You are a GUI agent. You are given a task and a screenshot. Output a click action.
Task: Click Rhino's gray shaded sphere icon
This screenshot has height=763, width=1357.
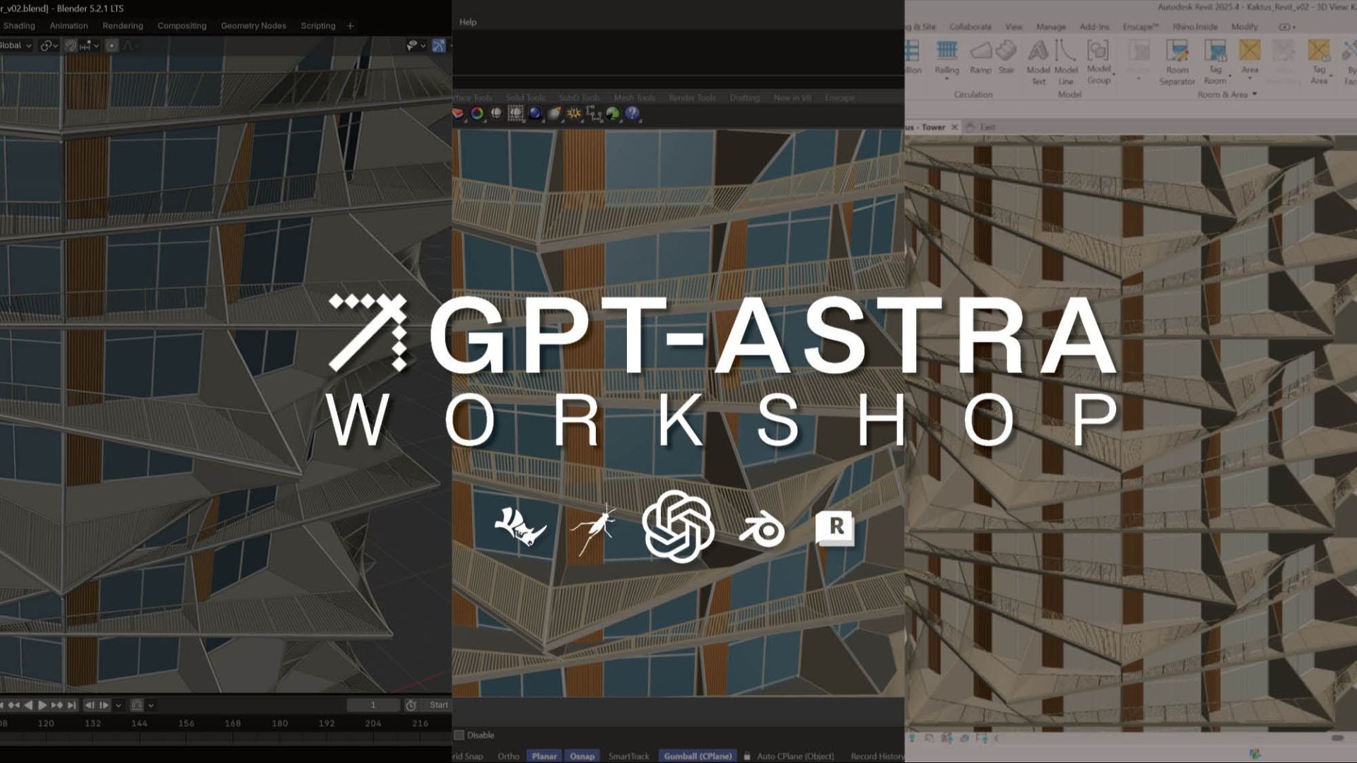[496, 113]
